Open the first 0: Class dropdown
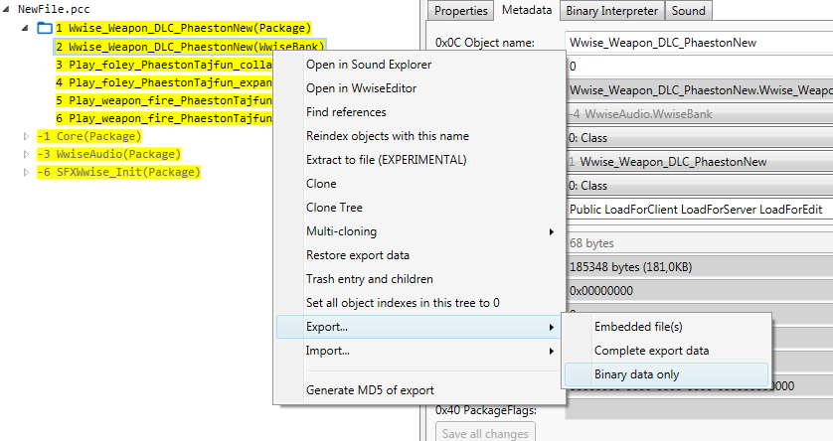 (x=699, y=138)
